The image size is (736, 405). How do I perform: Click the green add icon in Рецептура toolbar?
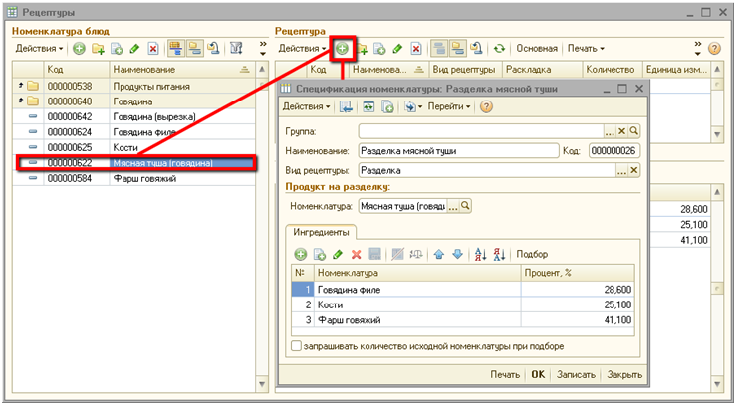pyautogui.click(x=343, y=48)
